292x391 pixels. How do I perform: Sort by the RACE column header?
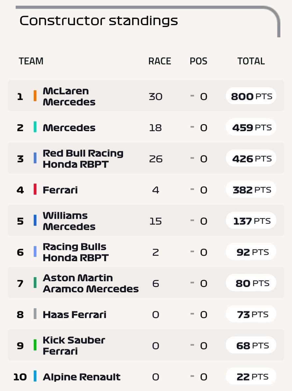(160, 61)
